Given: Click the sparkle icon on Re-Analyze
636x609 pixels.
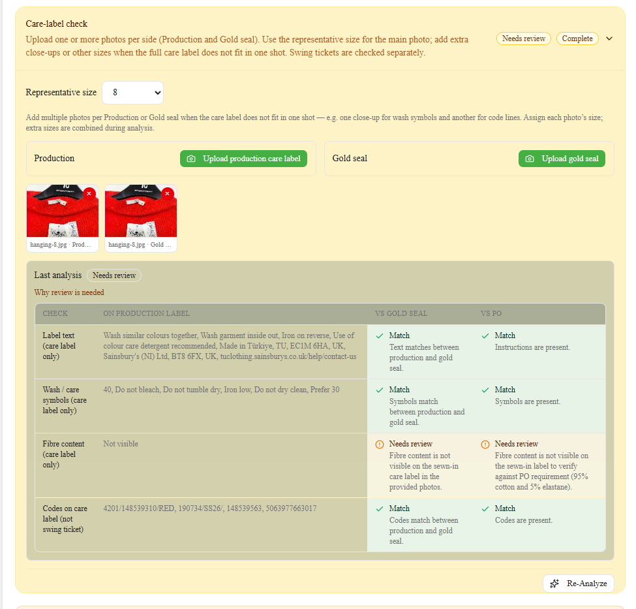Looking at the screenshot, I should pyautogui.click(x=554, y=584).
